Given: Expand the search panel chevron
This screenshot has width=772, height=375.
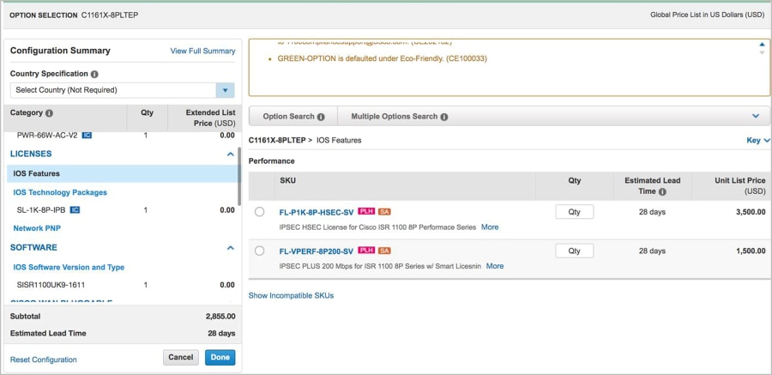Looking at the screenshot, I should click(x=756, y=117).
